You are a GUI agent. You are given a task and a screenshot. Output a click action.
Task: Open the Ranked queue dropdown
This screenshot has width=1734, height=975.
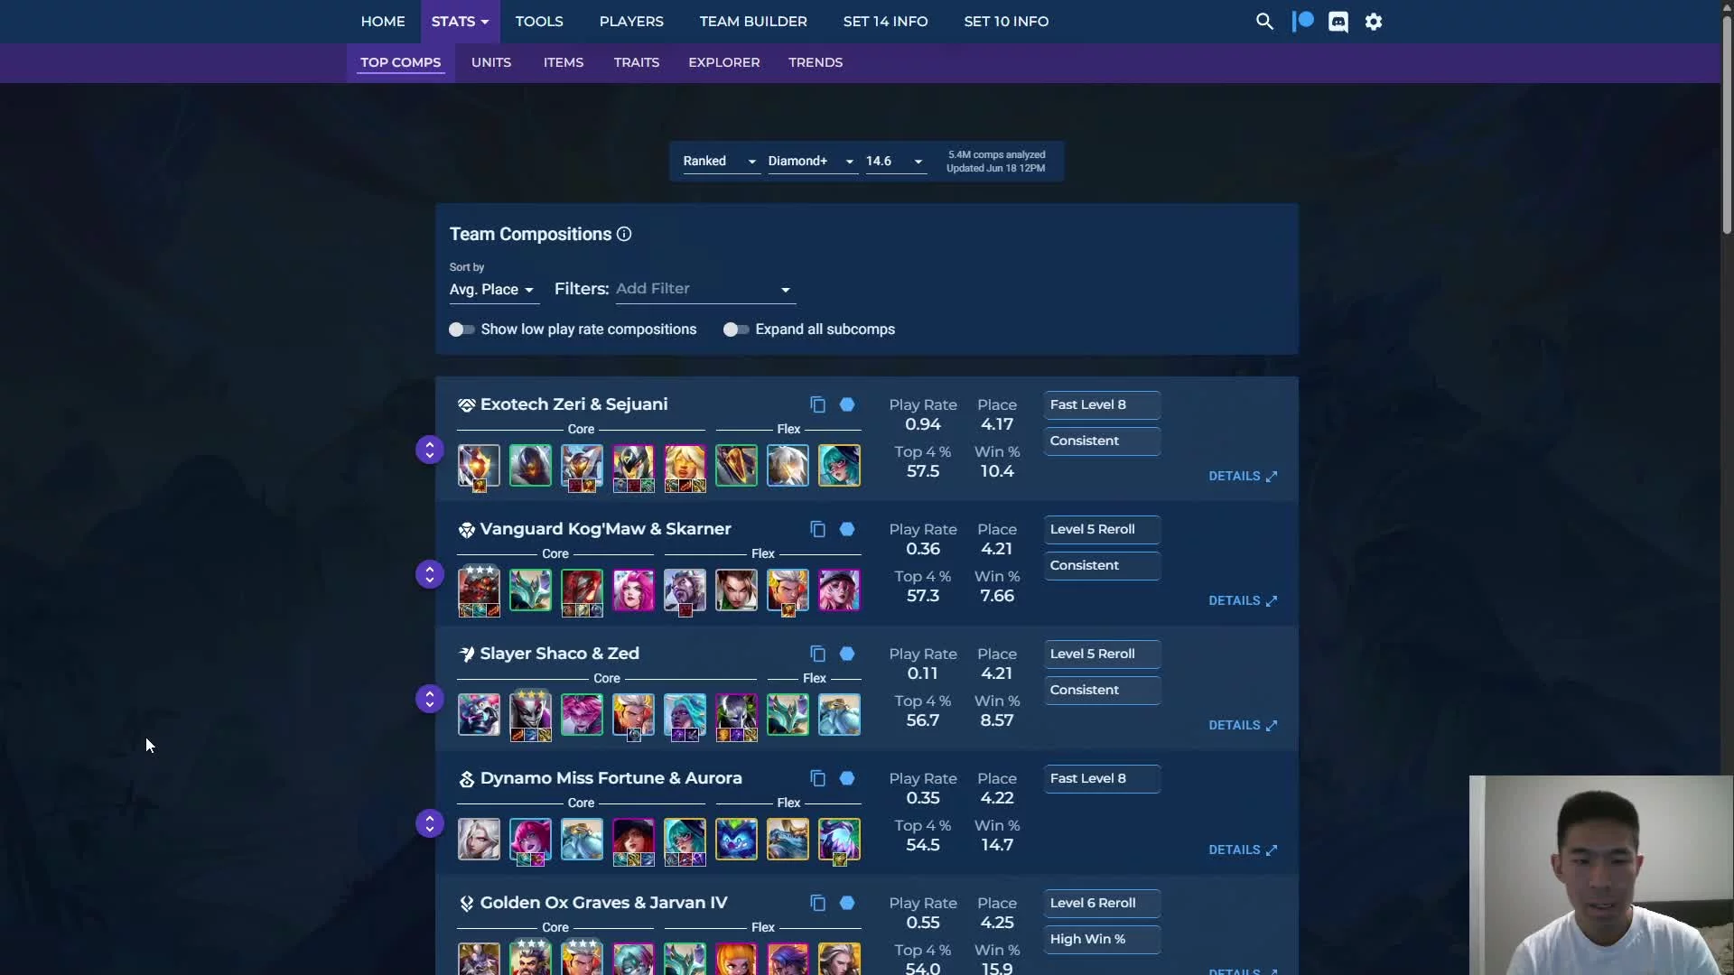720,162
